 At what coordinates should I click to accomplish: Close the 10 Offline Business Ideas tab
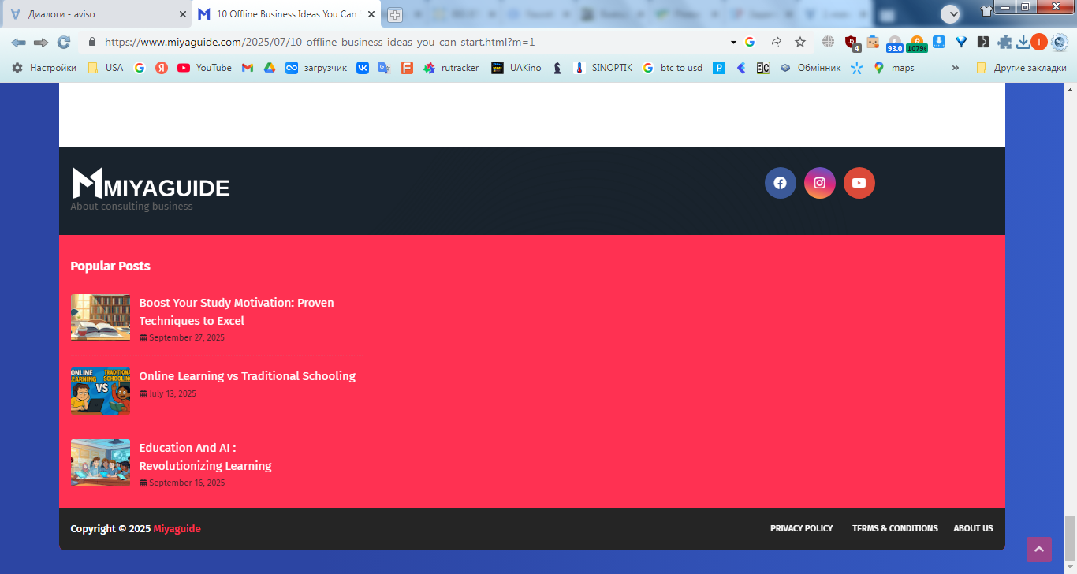[371, 14]
